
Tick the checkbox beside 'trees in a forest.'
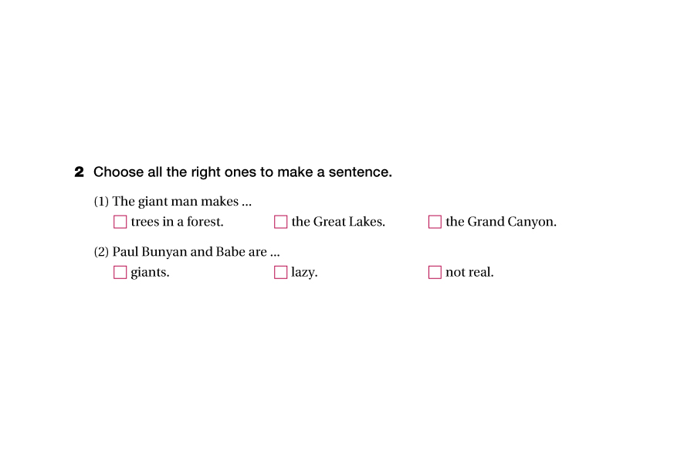[x=120, y=222]
